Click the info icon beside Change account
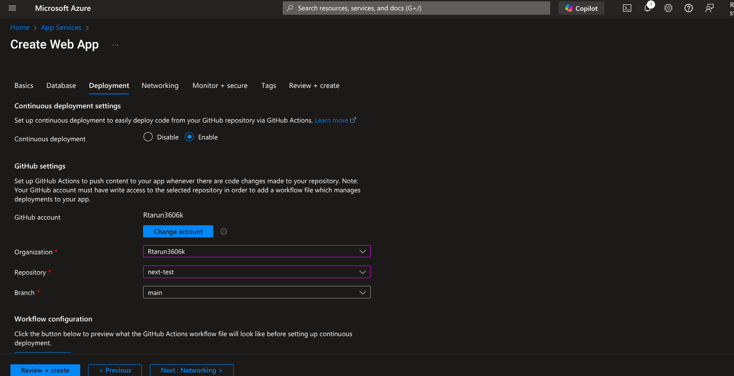The height and width of the screenshot is (376, 734). 224,231
